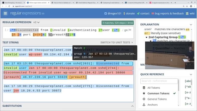The width and height of the screenshot is (197, 111).
Task: Open the browser profile icon
Action: pos(191,6)
